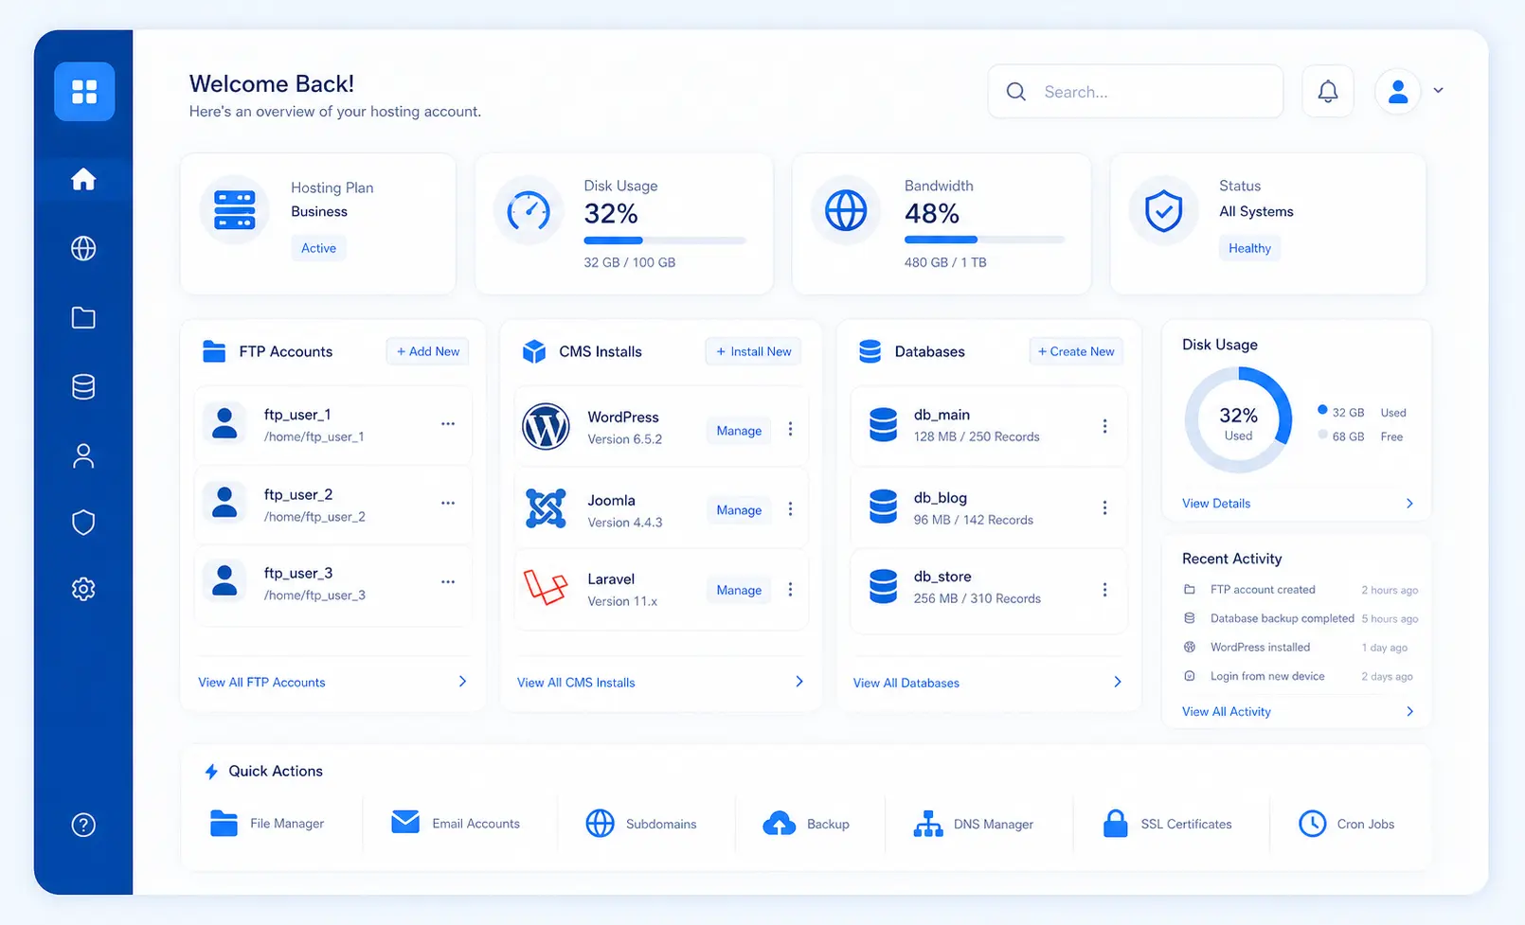Click Add New FTP account button

point(428,351)
